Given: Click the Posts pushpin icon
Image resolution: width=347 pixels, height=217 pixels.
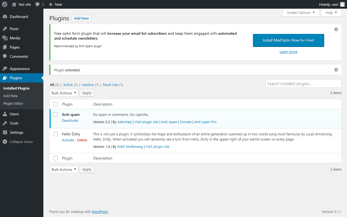Looking at the screenshot, I should (5, 29).
